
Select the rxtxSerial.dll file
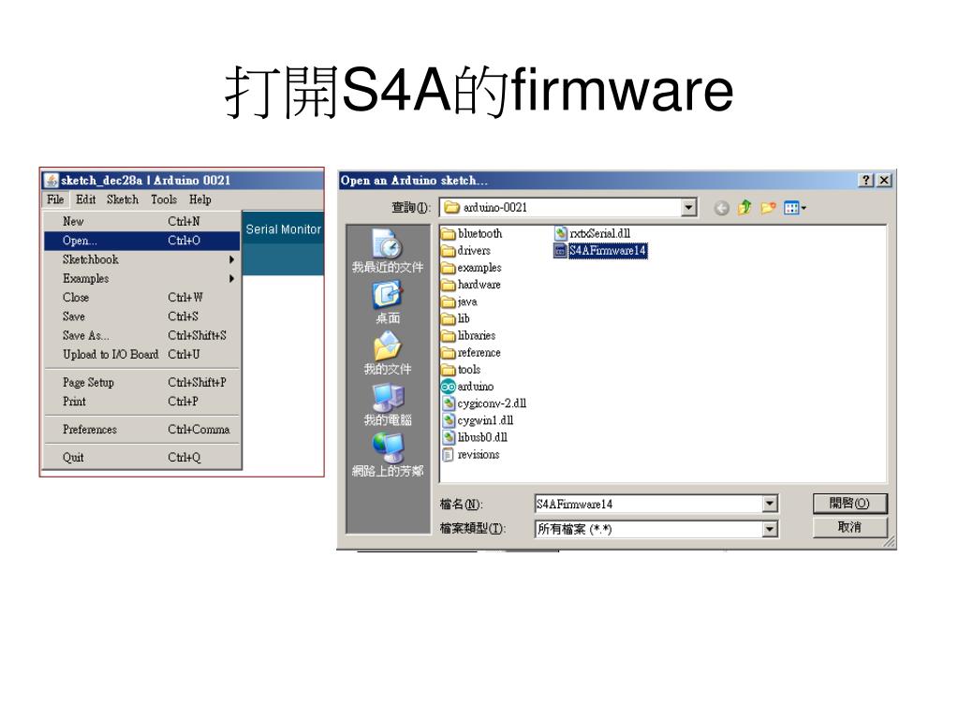(x=592, y=233)
